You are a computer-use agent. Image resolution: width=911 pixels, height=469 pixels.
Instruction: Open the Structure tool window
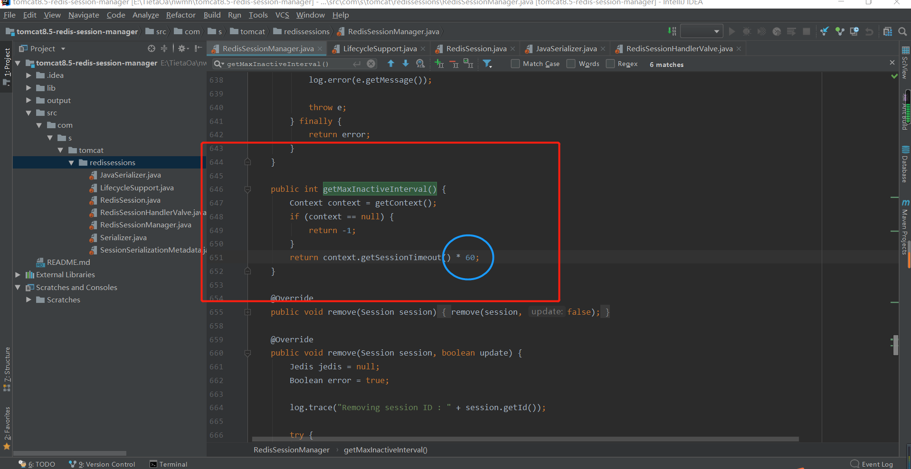click(x=7, y=369)
